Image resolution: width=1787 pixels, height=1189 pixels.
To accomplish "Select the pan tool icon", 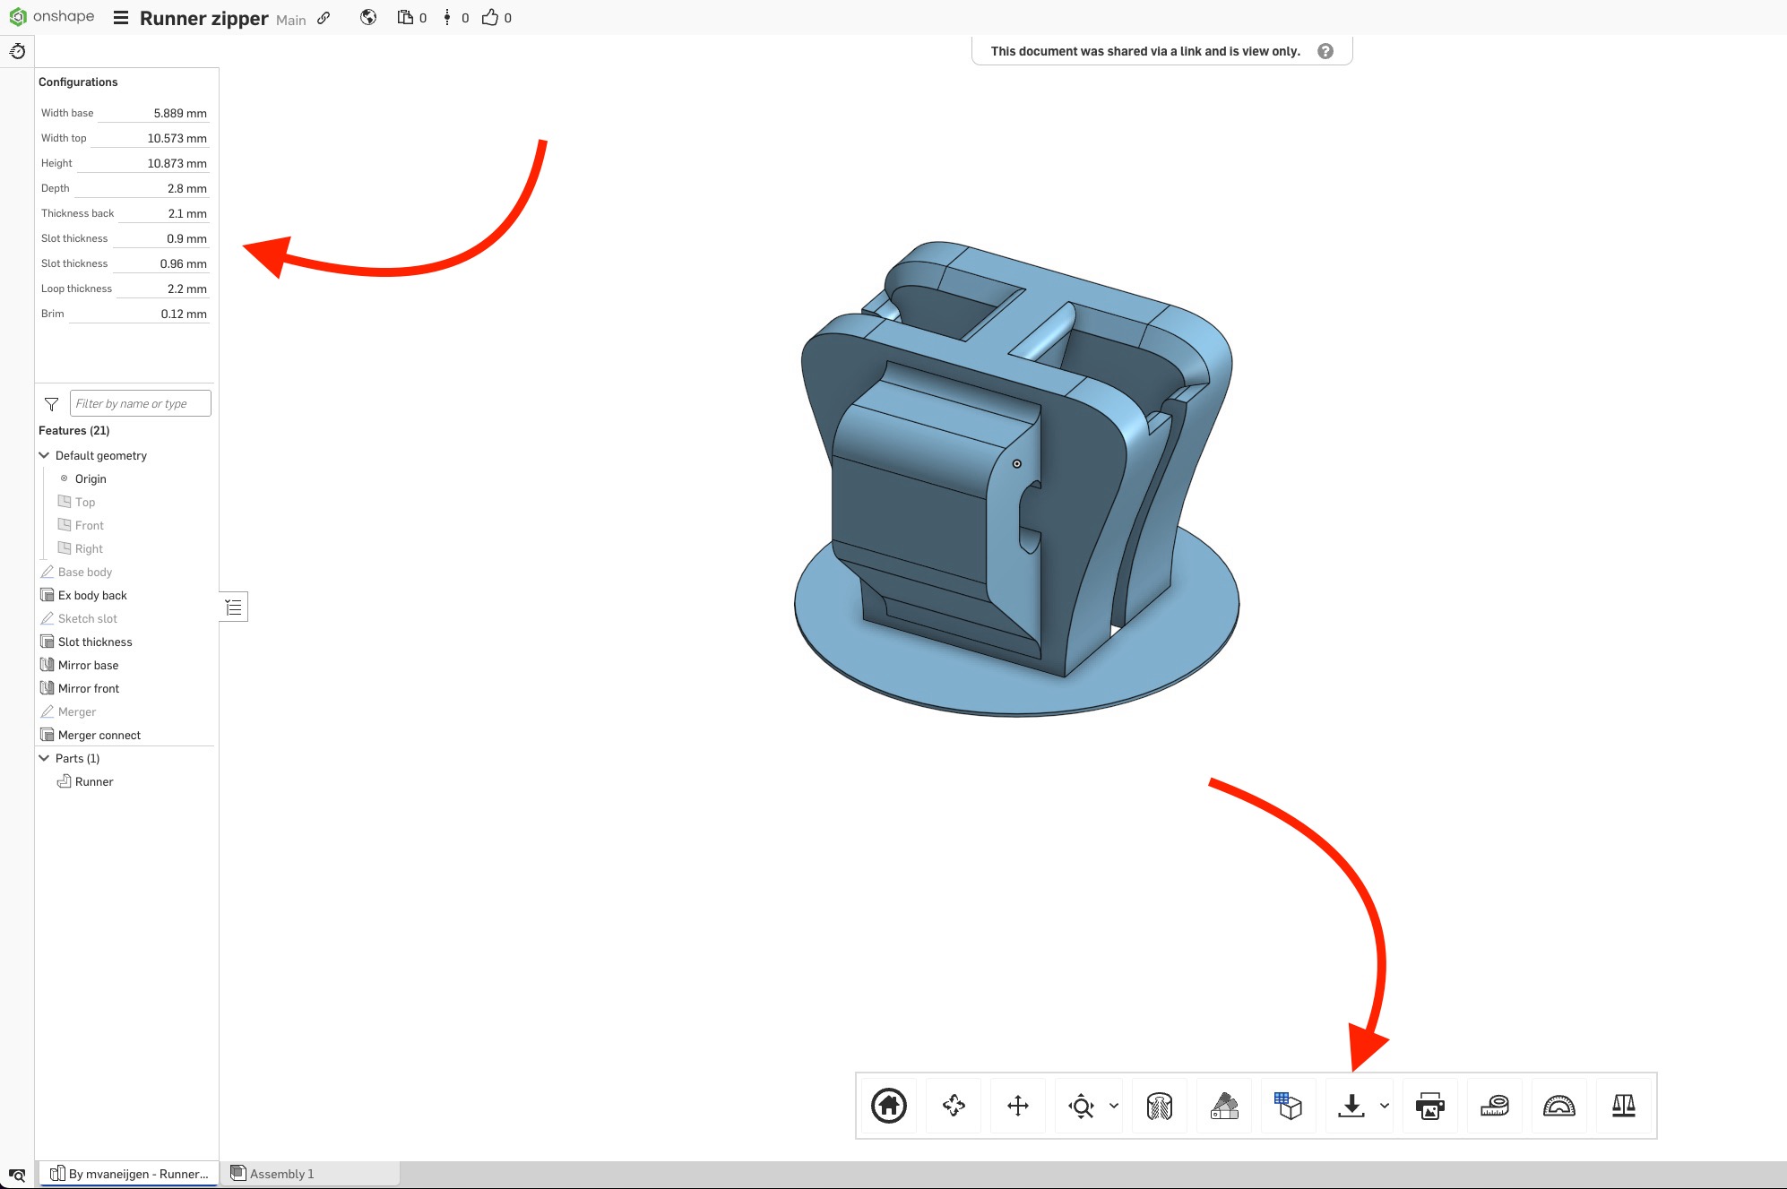I will tap(1018, 1106).
